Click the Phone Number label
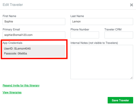This screenshot has height=106, width=136. [x=80, y=29]
